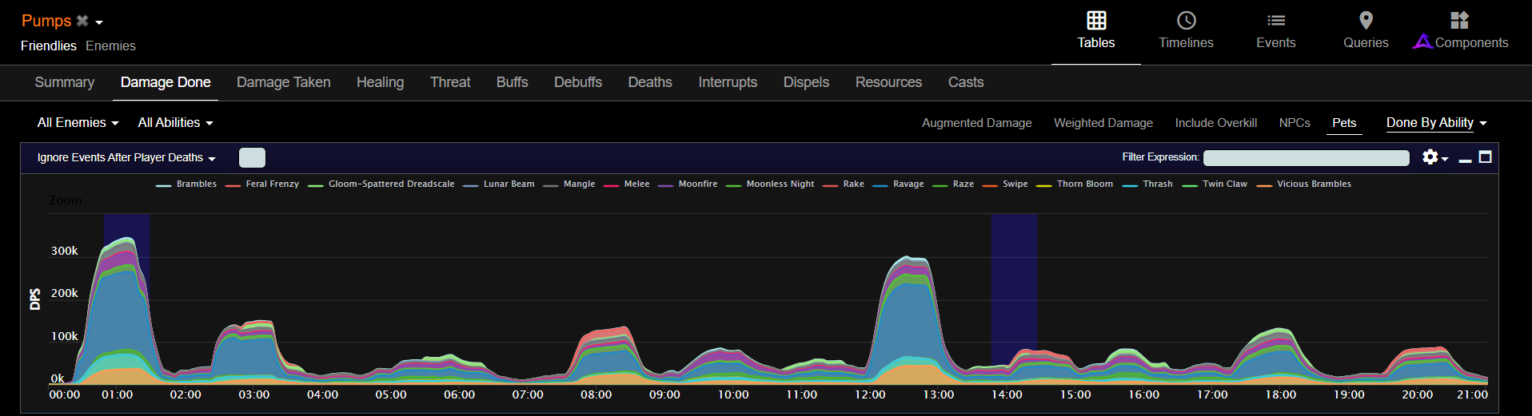Select the Enemies link

(110, 46)
